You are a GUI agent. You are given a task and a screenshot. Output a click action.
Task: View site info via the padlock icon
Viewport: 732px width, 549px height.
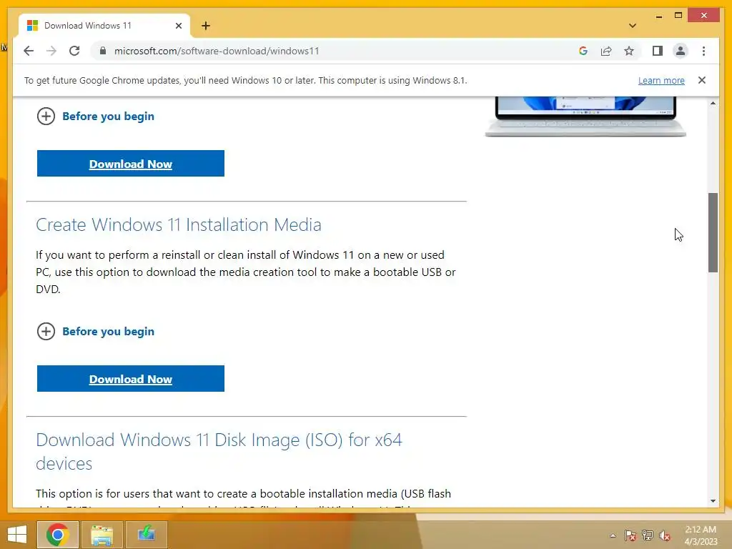[x=103, y=51]
